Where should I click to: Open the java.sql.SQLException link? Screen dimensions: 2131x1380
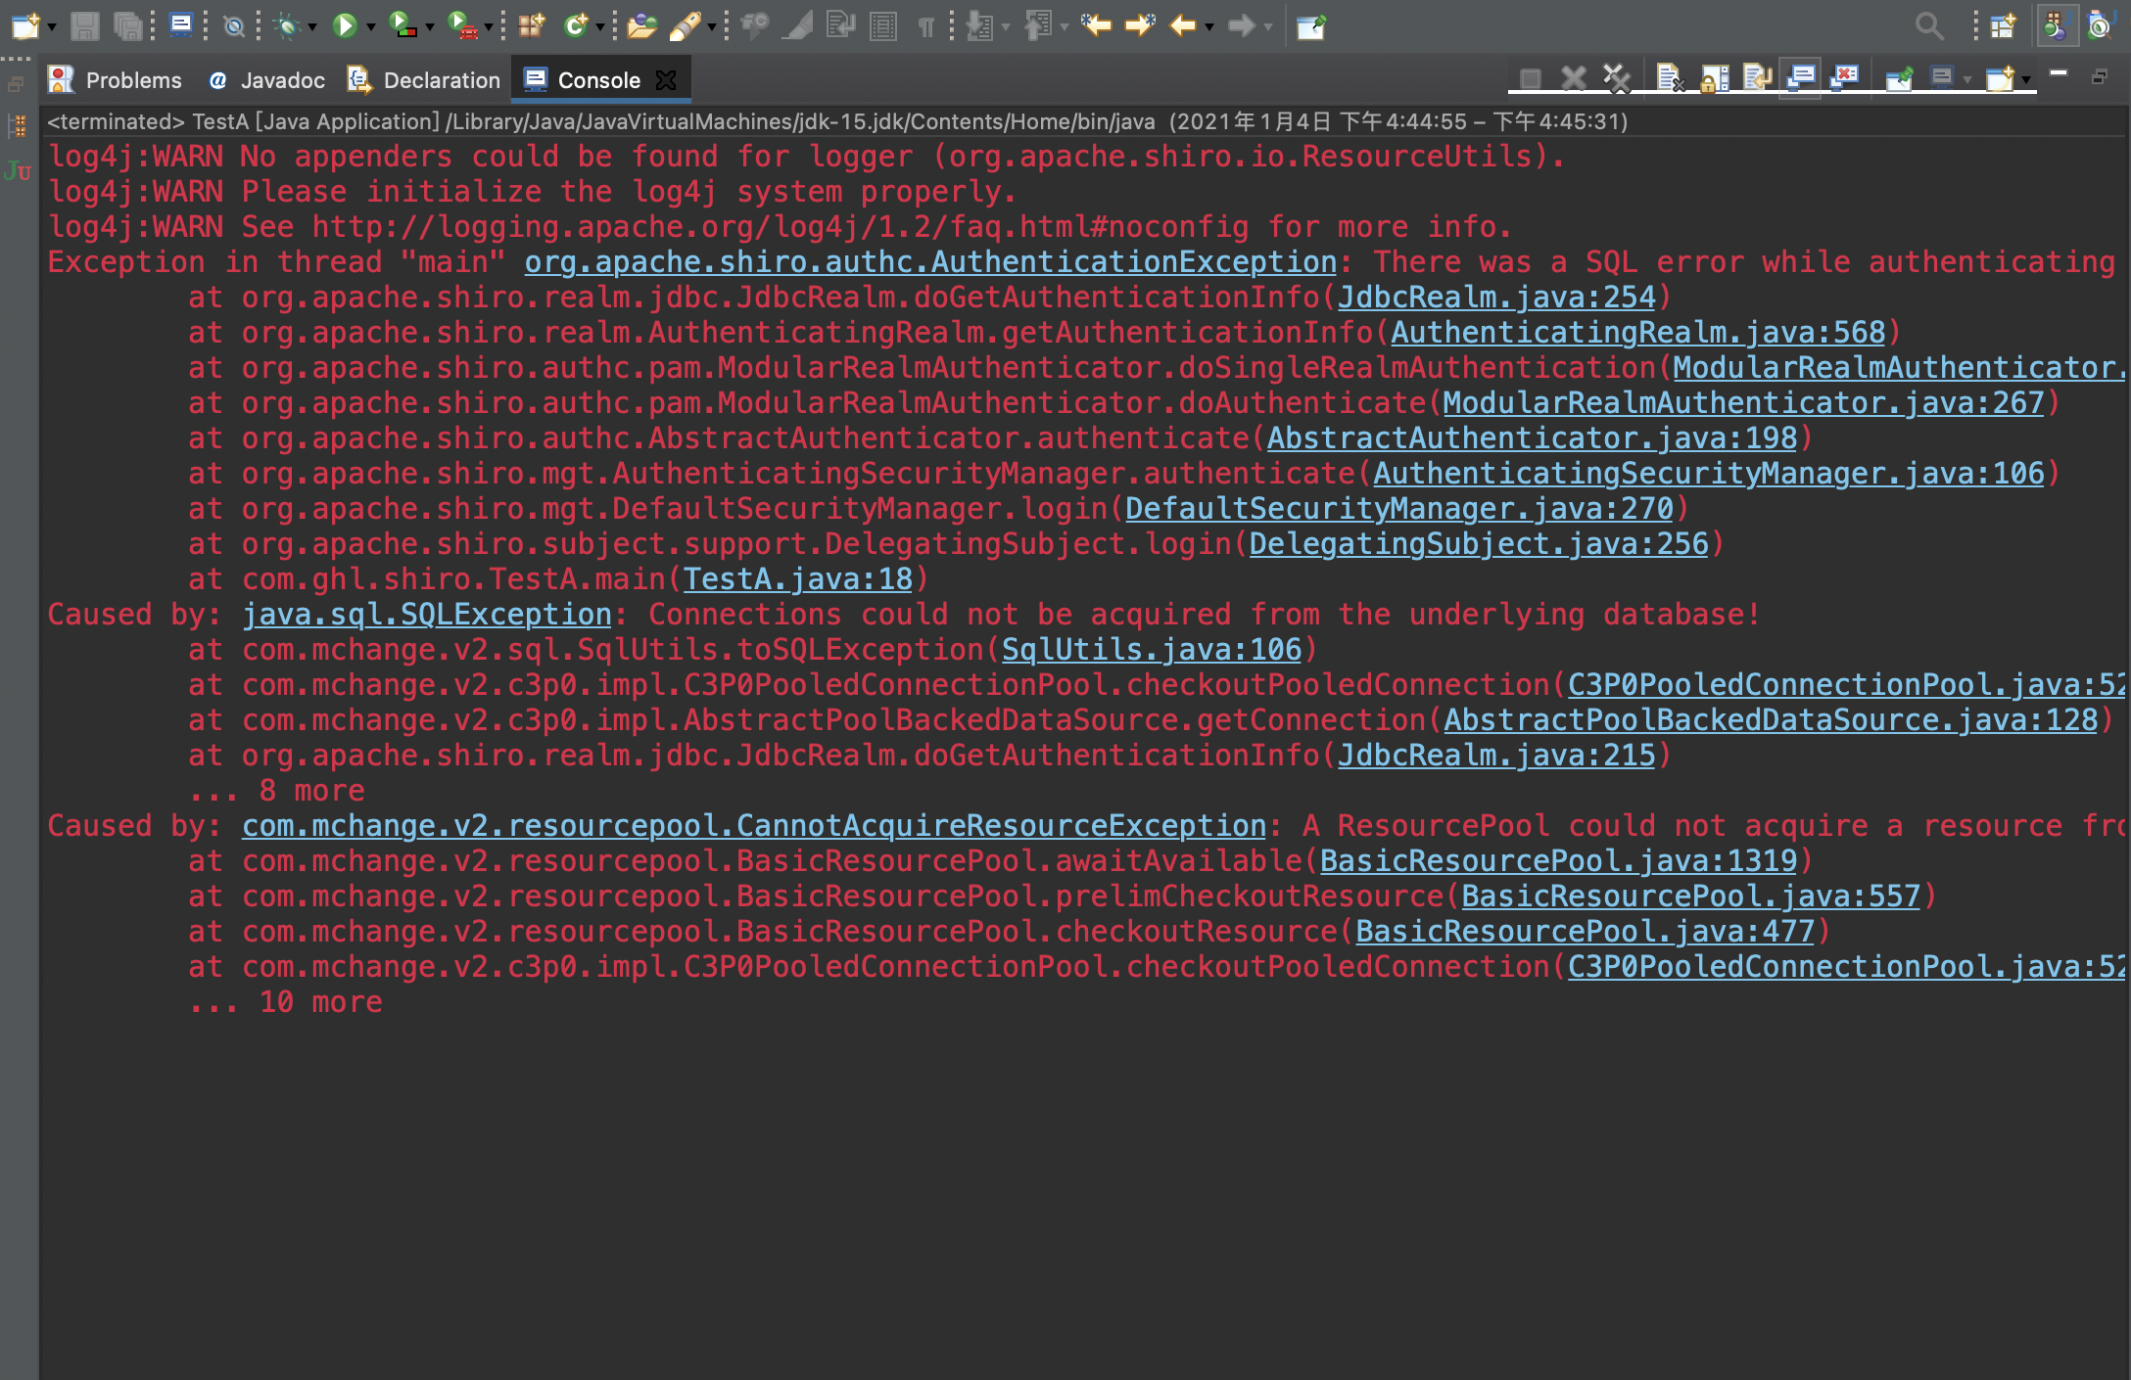[427, 614]
